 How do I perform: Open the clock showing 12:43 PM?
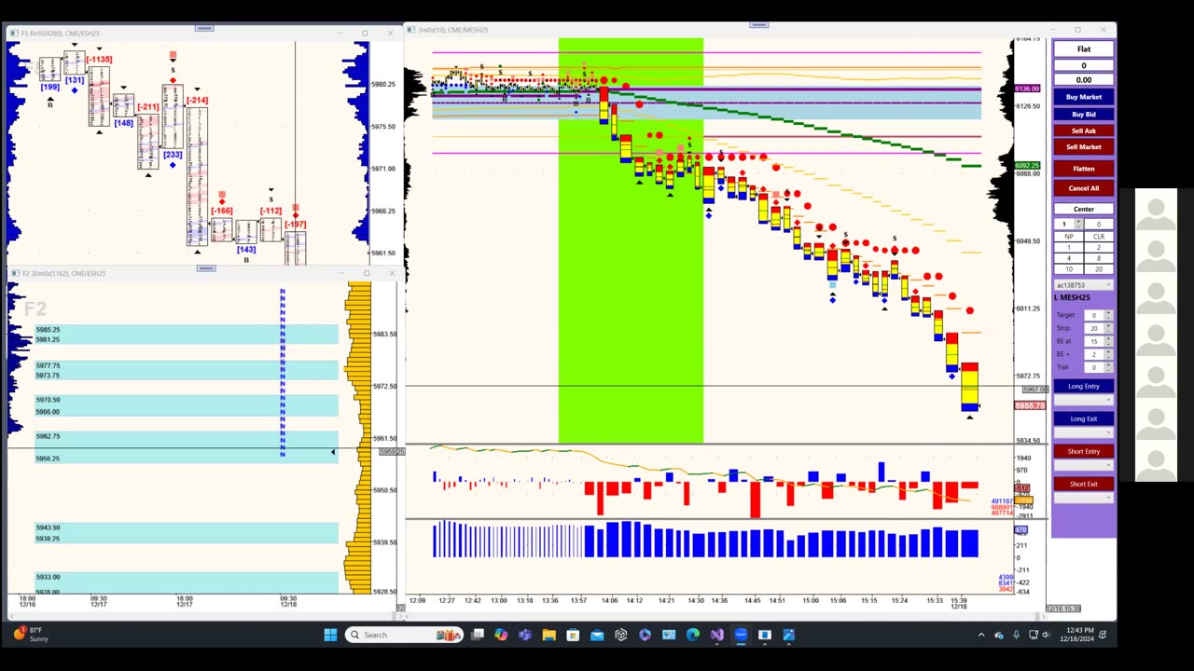click(1079, 635)
